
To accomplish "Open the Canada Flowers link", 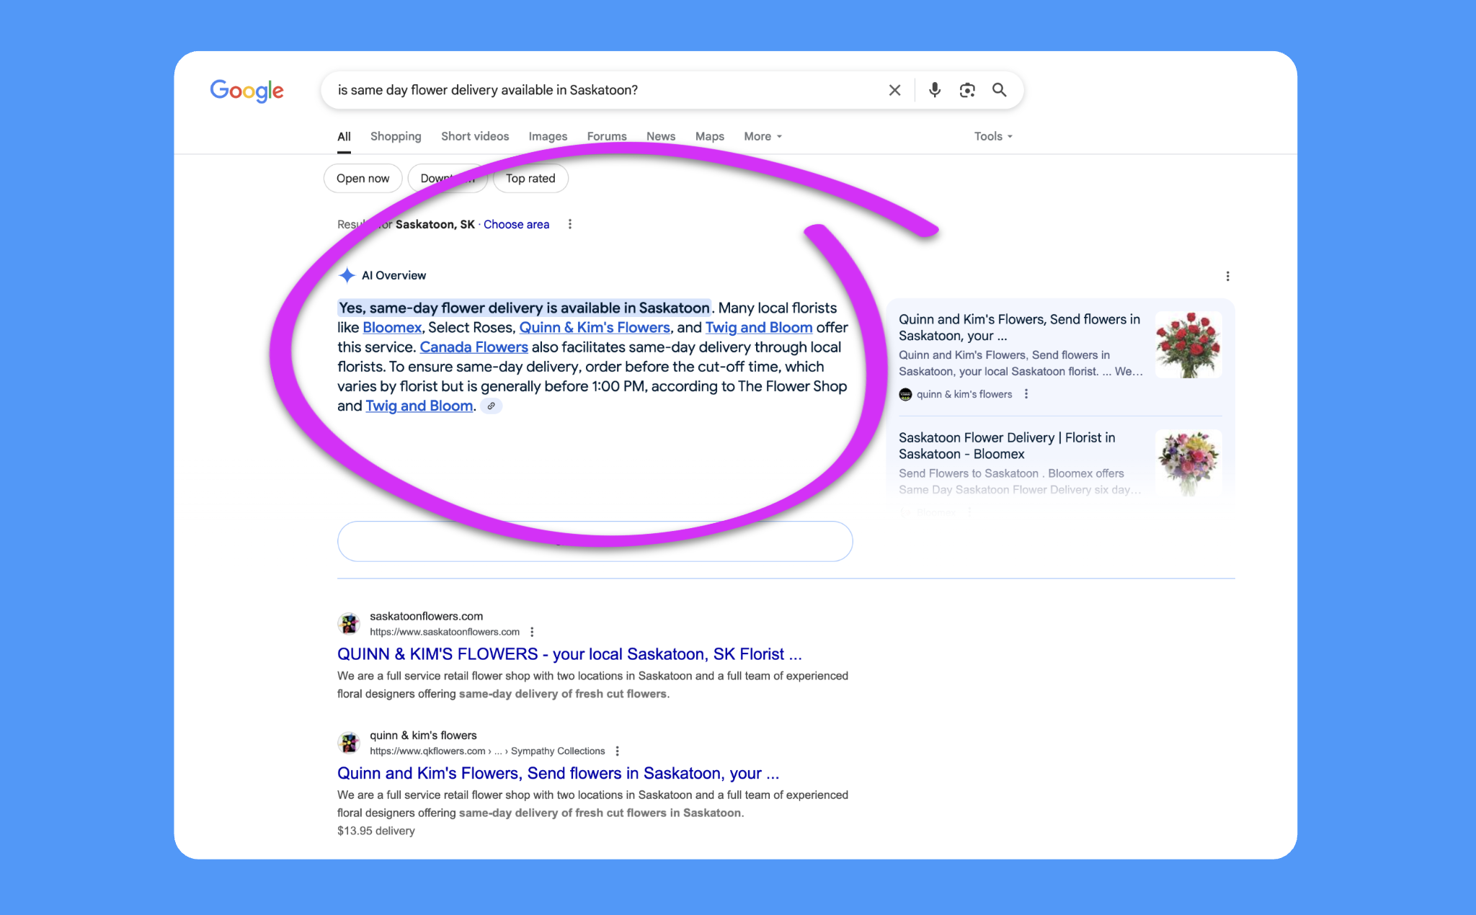I will [474, 347].
